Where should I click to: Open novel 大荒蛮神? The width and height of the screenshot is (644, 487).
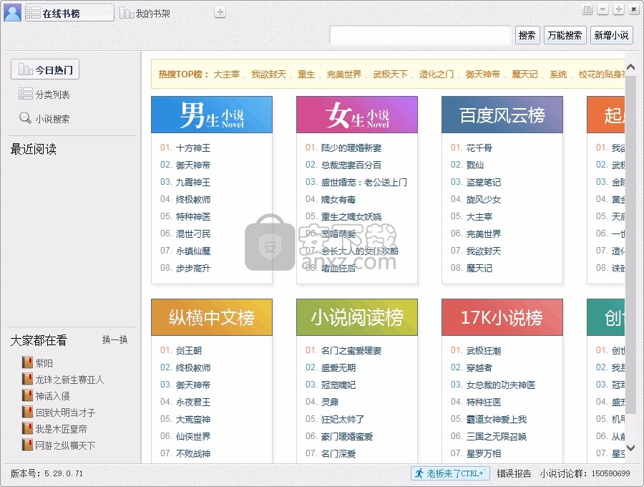tap(193, 420)
